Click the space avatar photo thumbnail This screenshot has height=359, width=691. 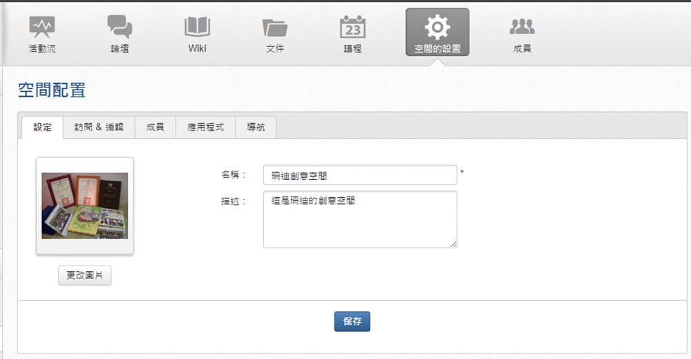coord(84,206)
